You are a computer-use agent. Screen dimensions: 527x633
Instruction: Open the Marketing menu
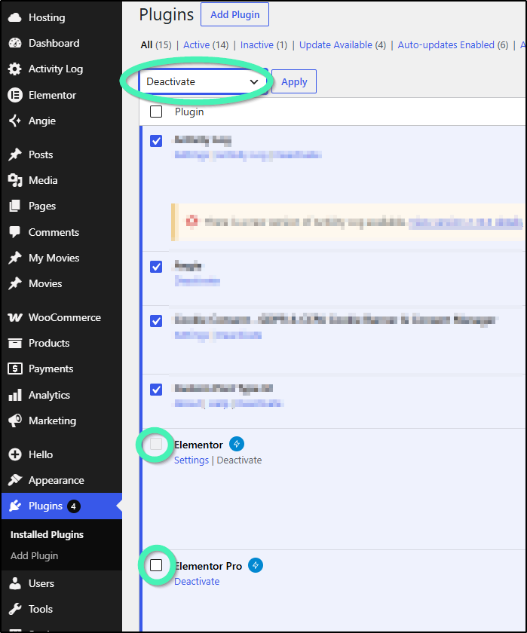coord(61,420)
